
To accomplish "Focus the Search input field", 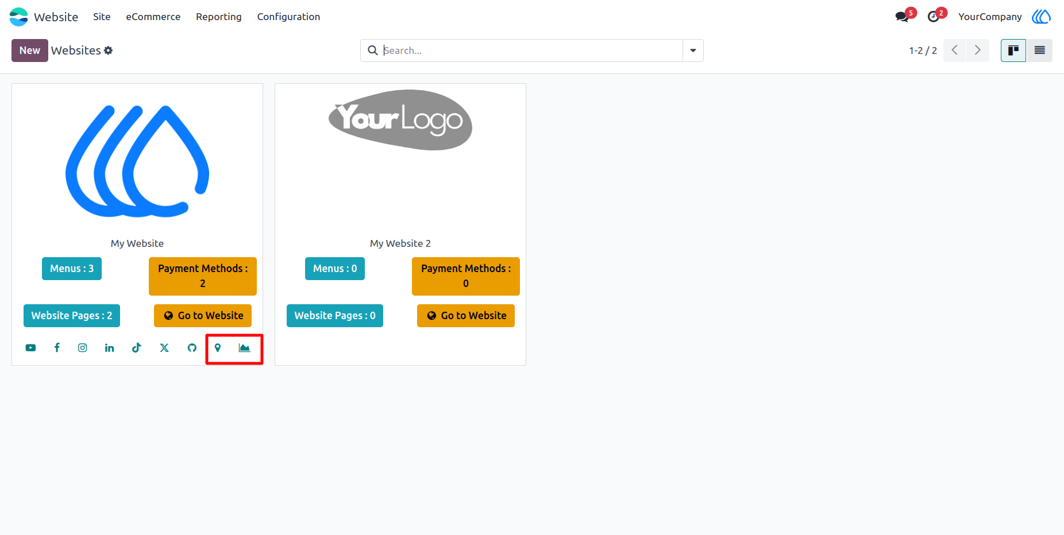I will pos(531,51).
